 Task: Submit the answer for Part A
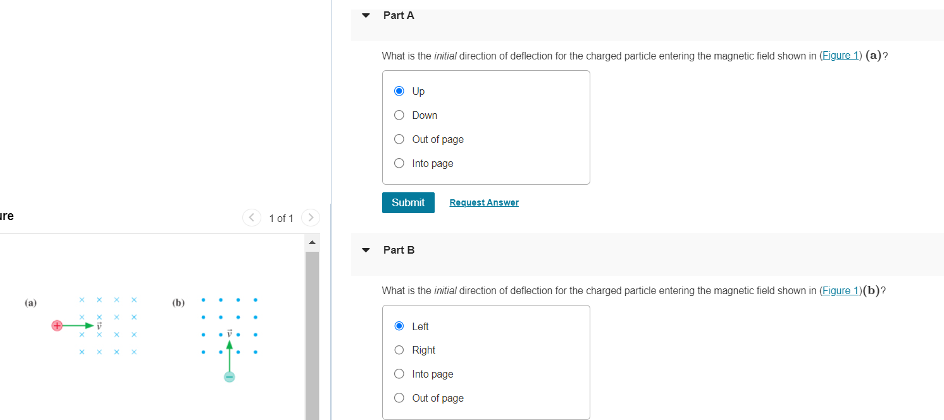tap(407, 202)
